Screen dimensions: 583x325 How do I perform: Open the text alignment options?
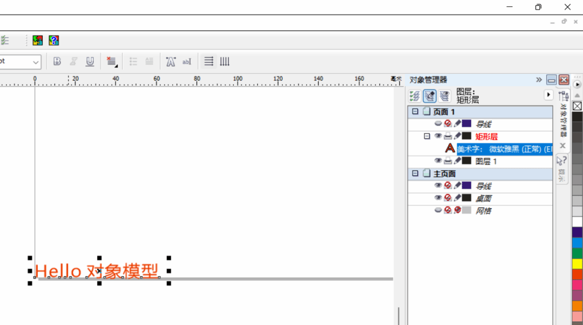[x=112, y=61]
